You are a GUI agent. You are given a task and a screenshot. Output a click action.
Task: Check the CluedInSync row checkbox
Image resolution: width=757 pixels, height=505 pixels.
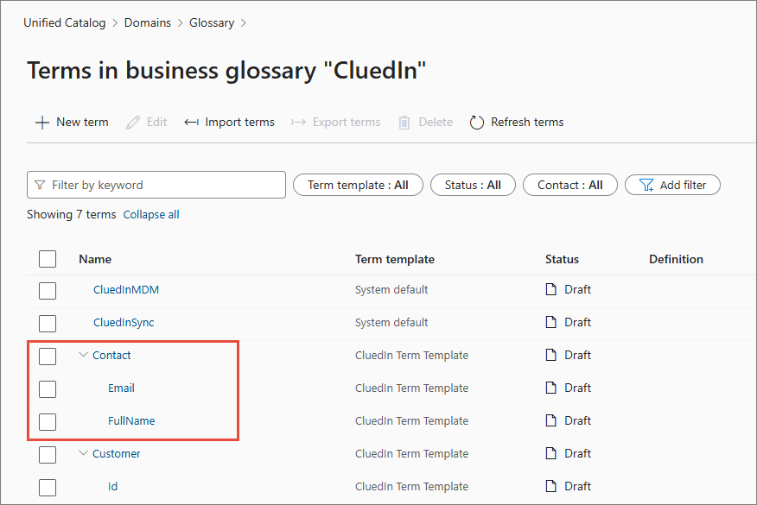tap(48, 324)
